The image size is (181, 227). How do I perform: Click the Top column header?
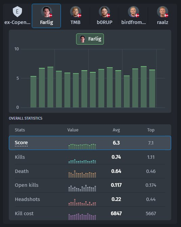151,130
